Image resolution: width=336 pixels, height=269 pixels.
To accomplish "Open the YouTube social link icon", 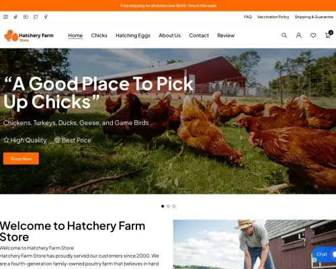I will [26, 17].
